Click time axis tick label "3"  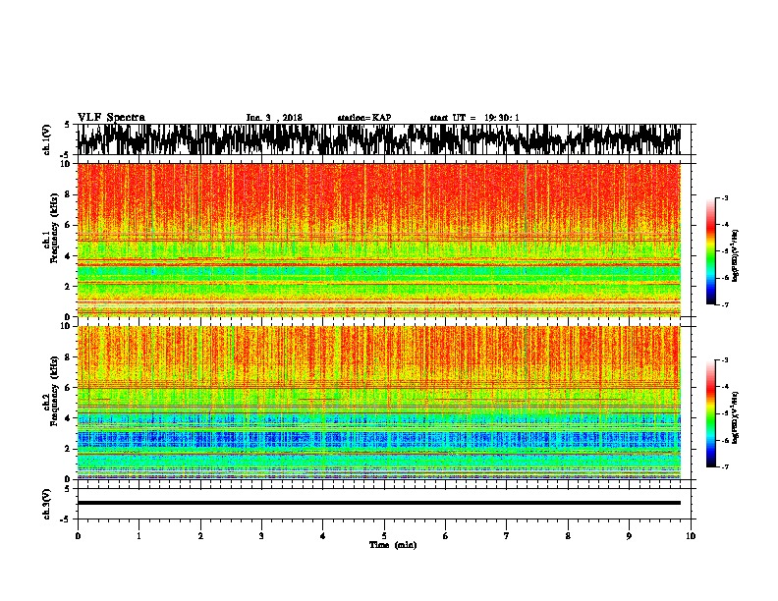point(261,535)
